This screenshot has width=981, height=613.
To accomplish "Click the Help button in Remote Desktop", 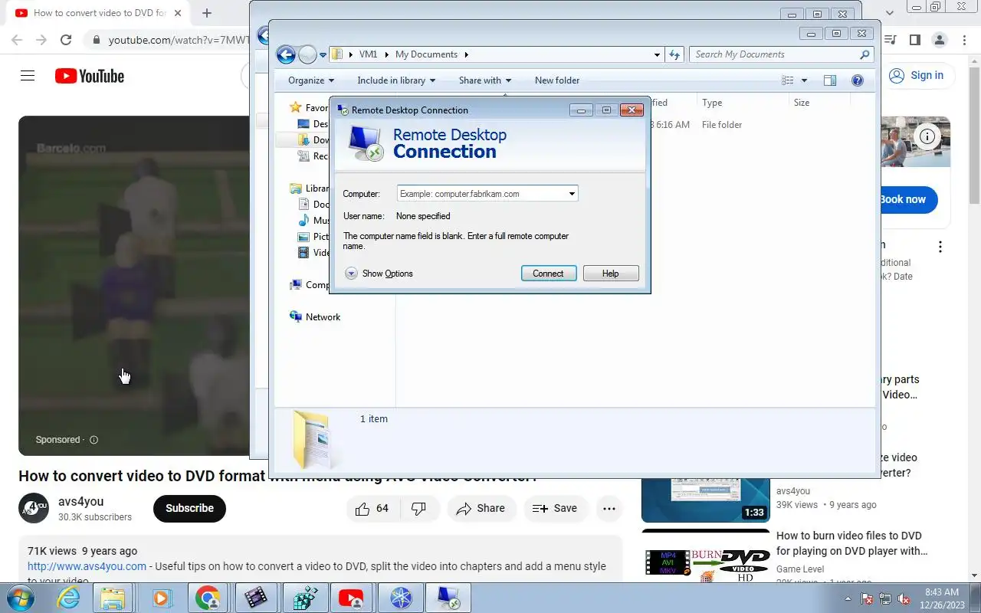I will [611, 274].
